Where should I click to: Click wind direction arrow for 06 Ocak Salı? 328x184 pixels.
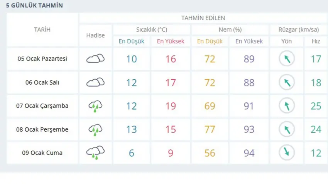pyautogui.click(x=287, y=82)
